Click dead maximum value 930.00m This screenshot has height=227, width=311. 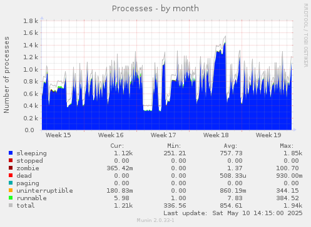pyautogui.click(x=289, y=176)
